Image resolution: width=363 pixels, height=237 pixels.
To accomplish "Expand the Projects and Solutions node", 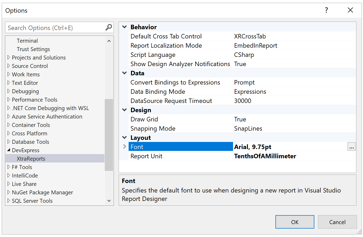I will [x=8, y=57].
